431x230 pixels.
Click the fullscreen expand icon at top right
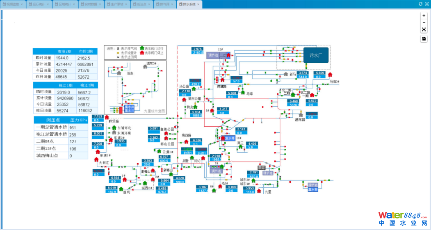coord(426,4)
